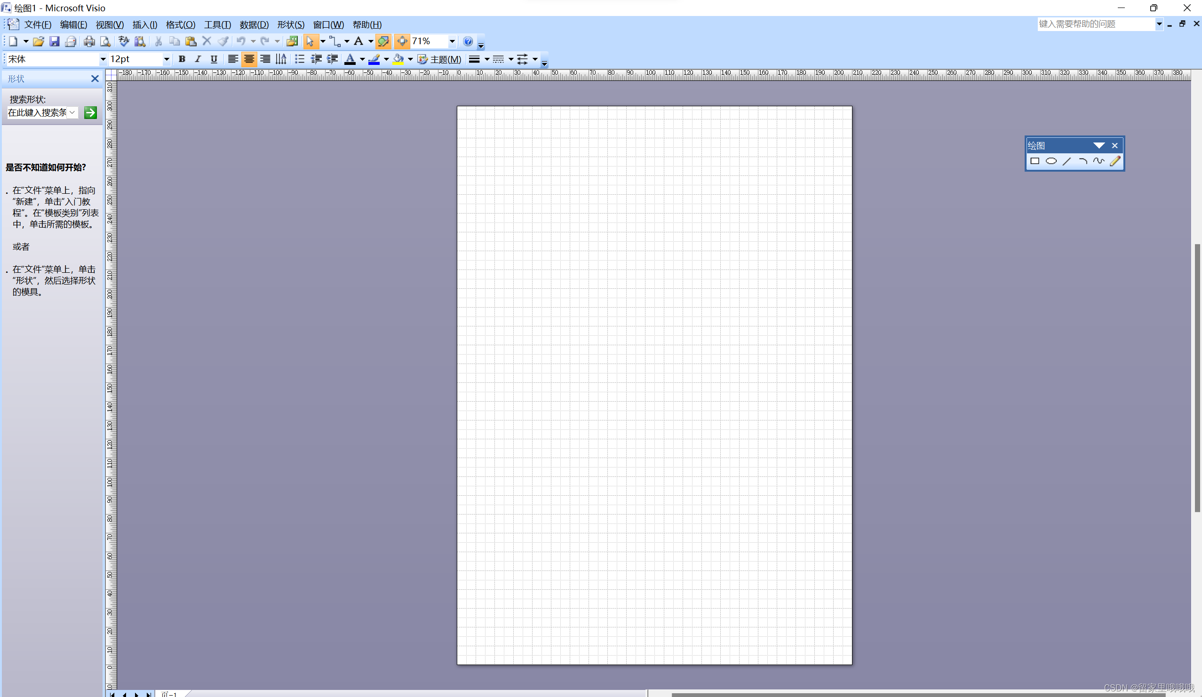
Task: Click the Print icon
Action: pyautogui.click(x=89, y=41)
